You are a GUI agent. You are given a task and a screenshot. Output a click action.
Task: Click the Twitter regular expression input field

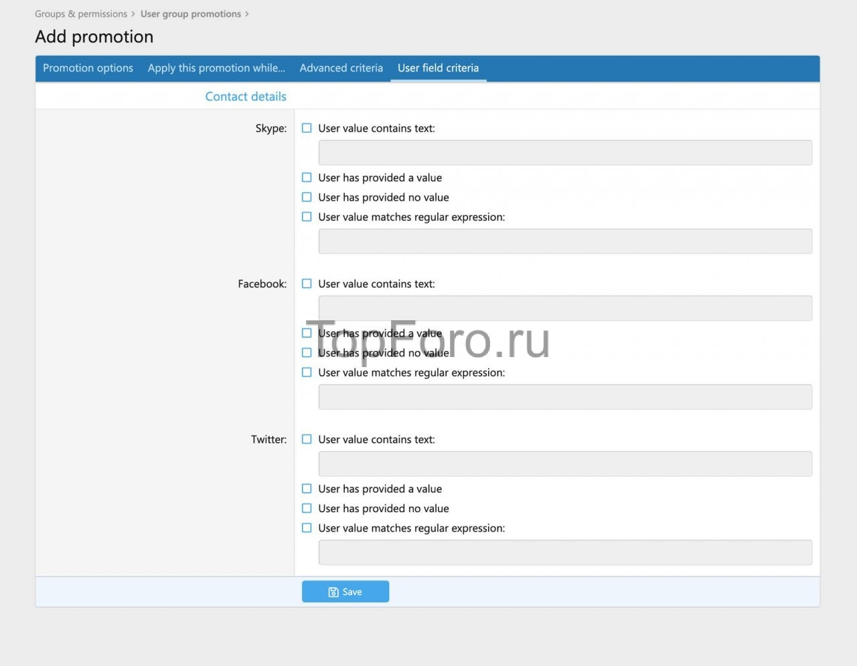(565, 553)
